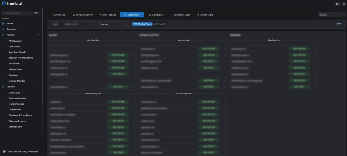The height and width of the screenshot is (156, 347).
Task: Collapse the Top Lists section chevron
Action: [x=39, y=87]
